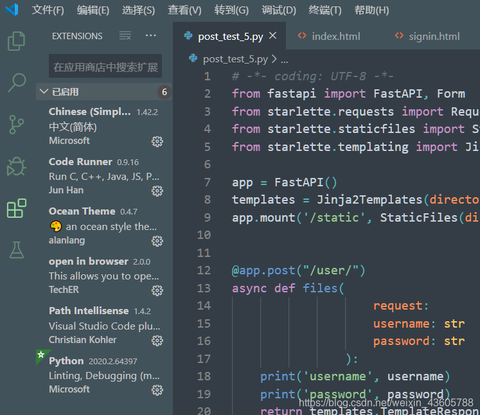The image size is (480, 415).
Task: Switch to the signin.html tab
Action: coord(428,36)
